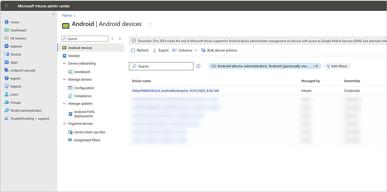Open the Reports section
The height and width of the screenshot is (192, 387).
click(15, 86)
